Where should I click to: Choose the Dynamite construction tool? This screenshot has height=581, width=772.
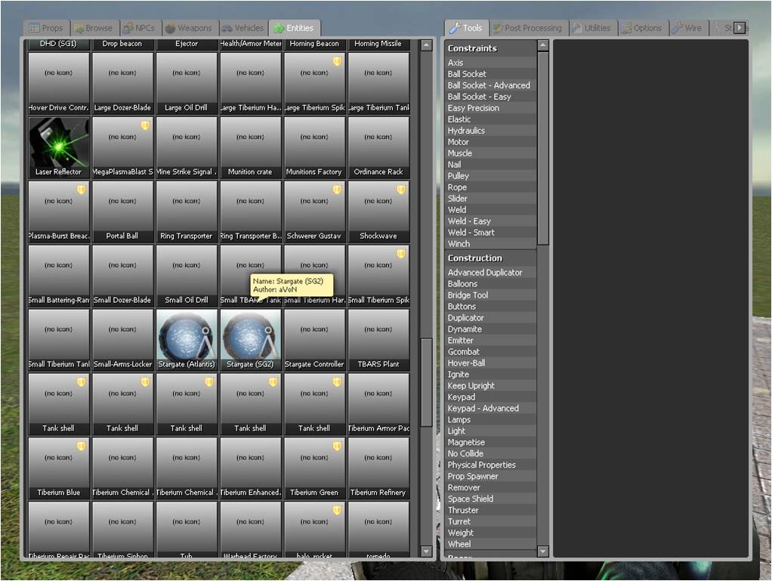(490, 329)
